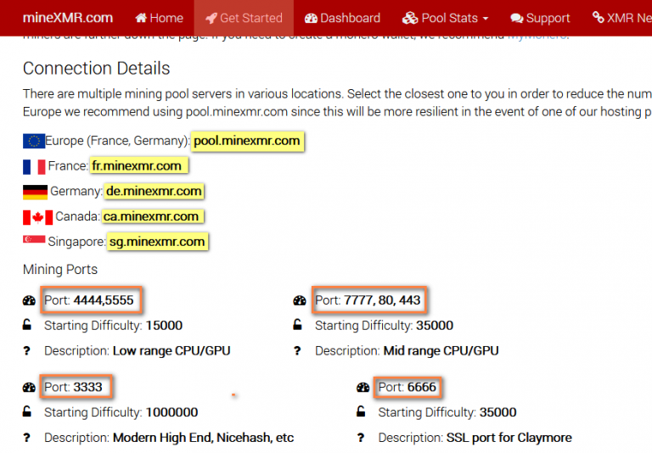Click the France flag icon
The height and width of the screenshot is (453, 652).
click(34, 166)
